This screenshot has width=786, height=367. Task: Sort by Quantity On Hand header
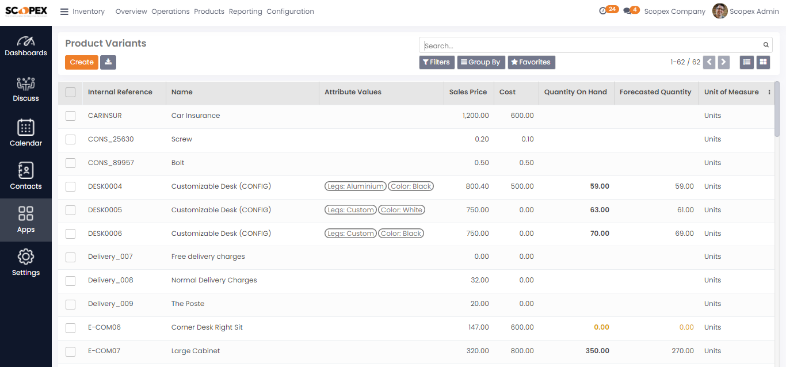(575, 92)
